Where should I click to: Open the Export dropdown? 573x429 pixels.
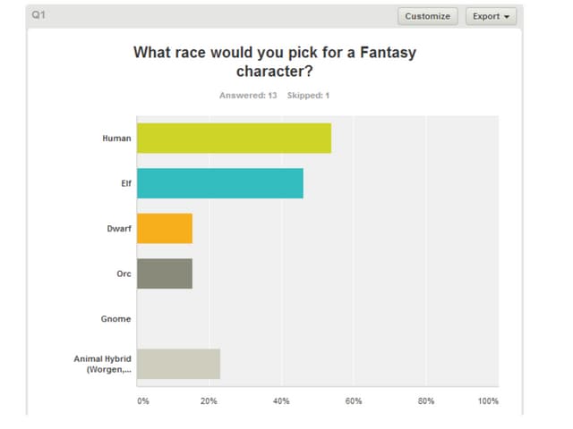[x=492, y=16]
